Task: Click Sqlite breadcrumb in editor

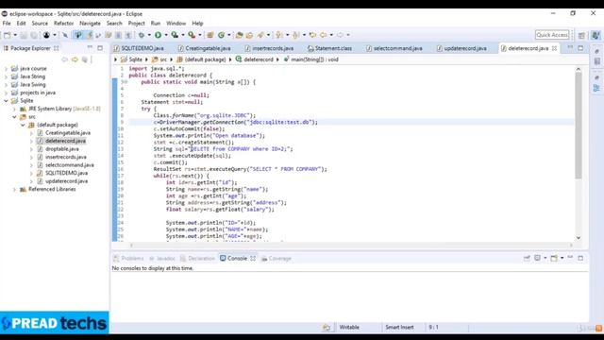Action: 132,59
